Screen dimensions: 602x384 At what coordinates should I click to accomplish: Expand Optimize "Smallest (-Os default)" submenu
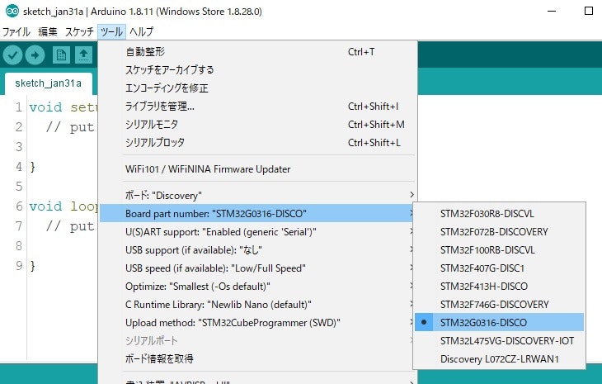click(258, 287)
